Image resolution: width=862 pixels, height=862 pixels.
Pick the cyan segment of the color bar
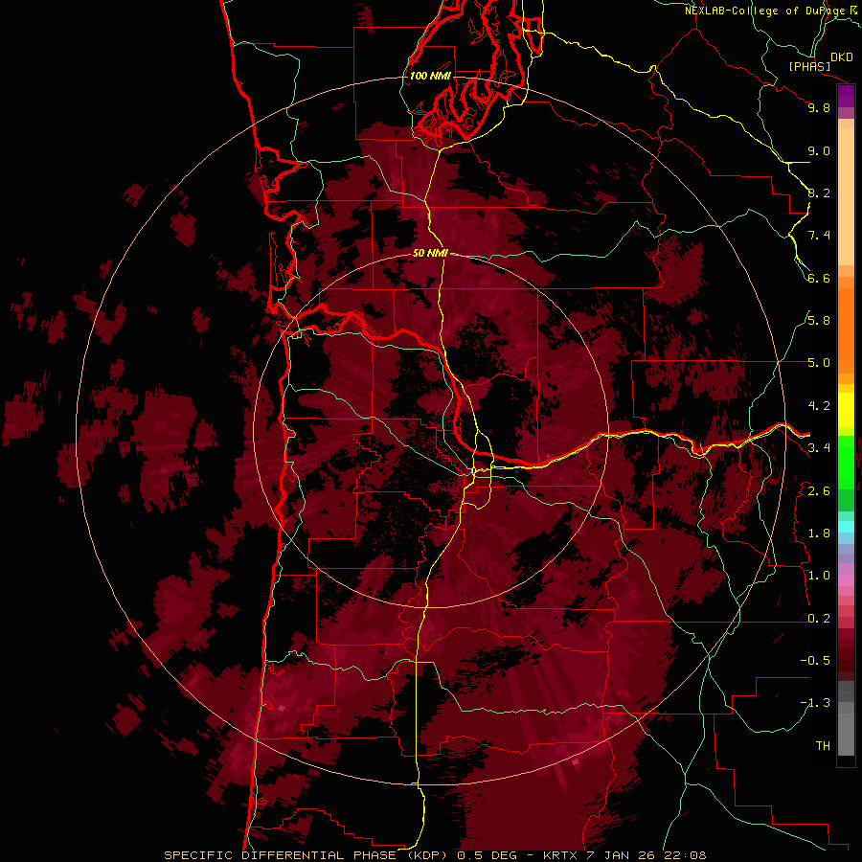[846, 527]
